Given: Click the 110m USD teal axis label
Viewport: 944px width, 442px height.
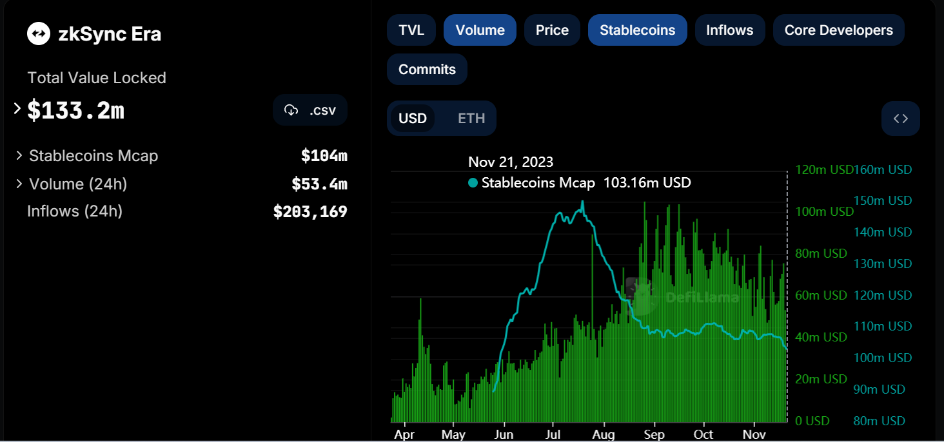Looking at the screenshot, I should coord(883,327).
